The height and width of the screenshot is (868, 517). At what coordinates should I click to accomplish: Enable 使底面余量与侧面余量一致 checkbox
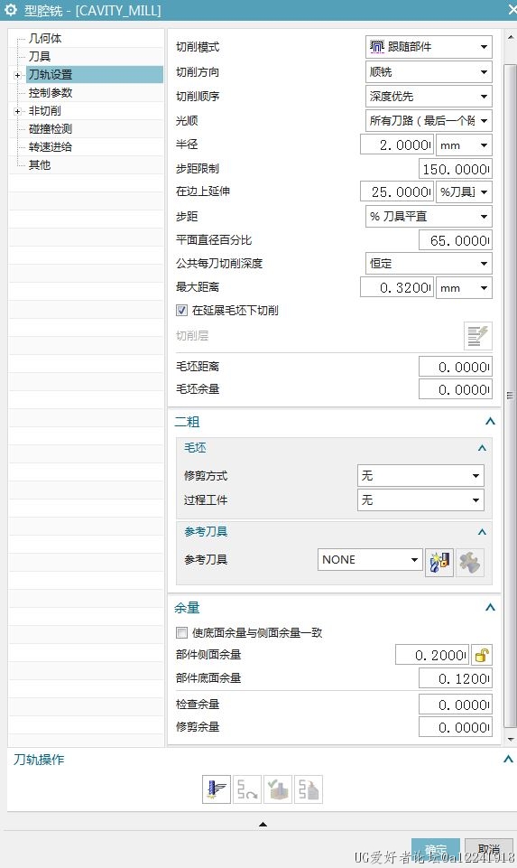point(181,632)
